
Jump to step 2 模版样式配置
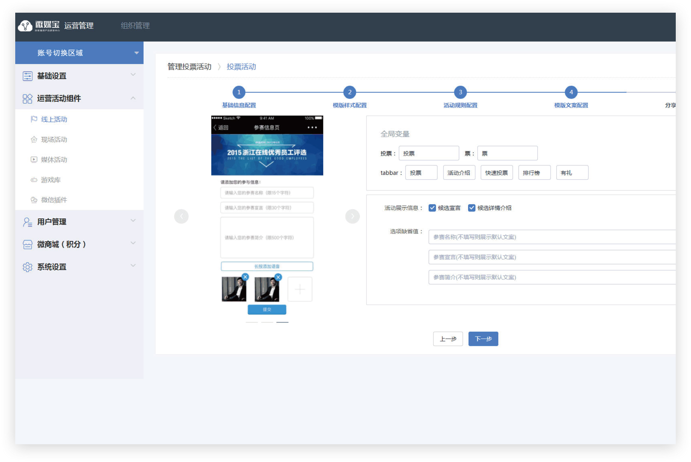tap(350, 92)
